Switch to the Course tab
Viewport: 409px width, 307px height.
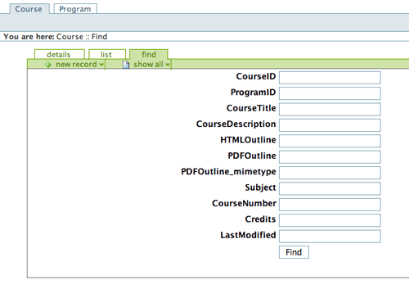(x=29, y=9)
